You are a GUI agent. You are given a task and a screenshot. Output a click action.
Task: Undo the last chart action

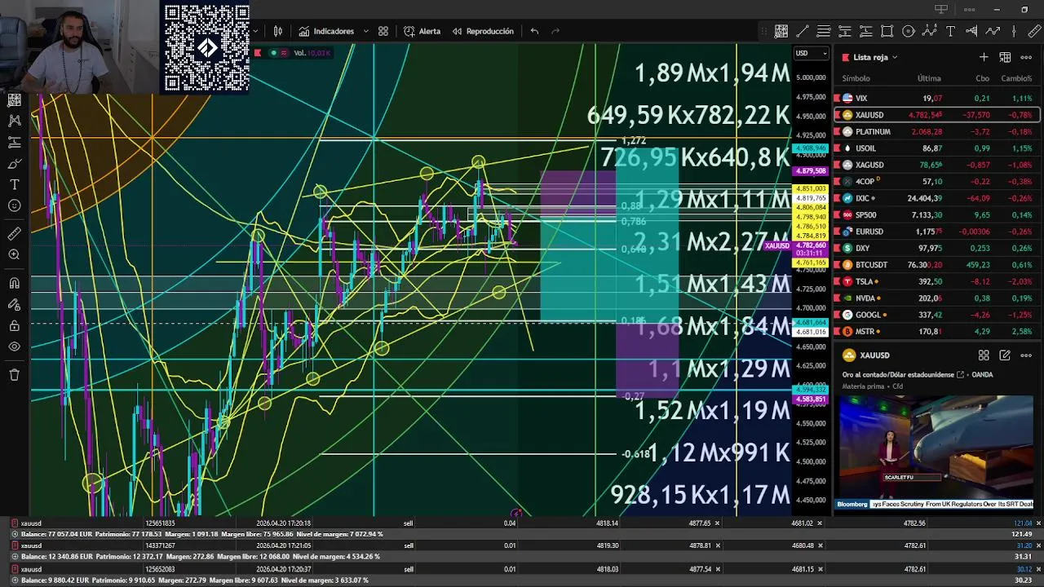pyautogui.click(x=534, y=31)
